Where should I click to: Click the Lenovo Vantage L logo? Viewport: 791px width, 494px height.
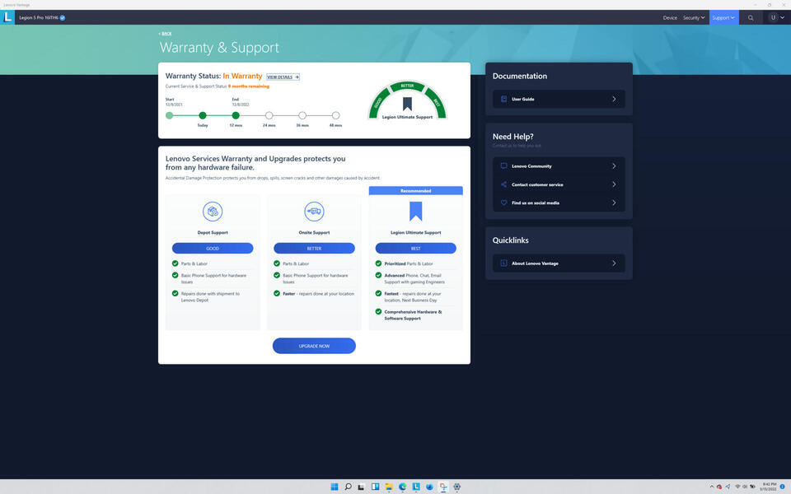pos(7,17)
